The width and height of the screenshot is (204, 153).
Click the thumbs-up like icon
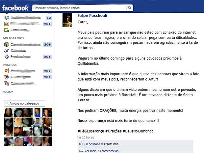point(81,144)
